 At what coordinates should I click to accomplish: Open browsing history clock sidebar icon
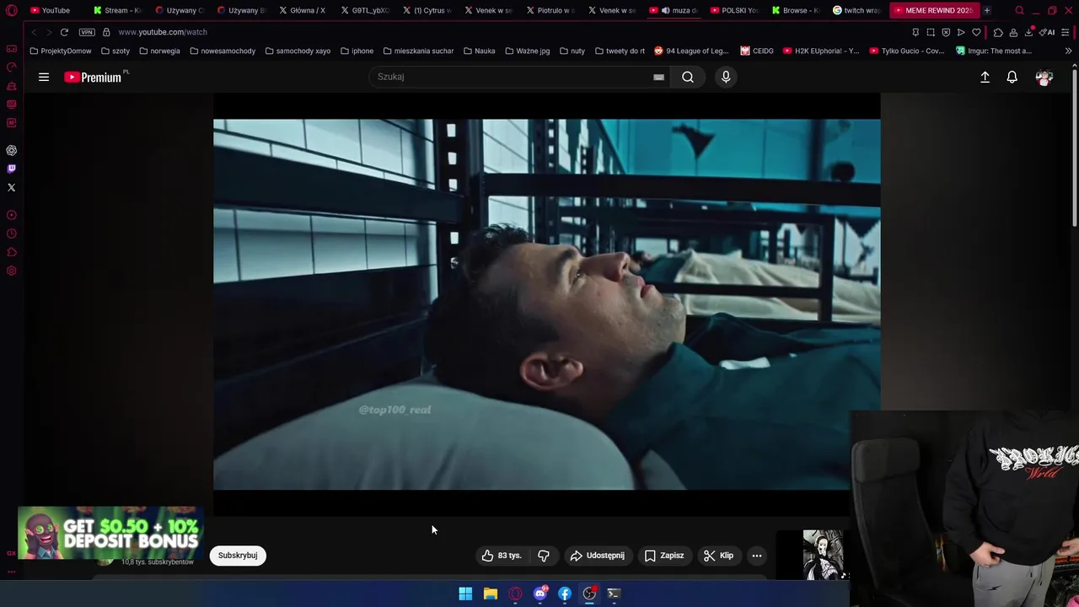11,234
